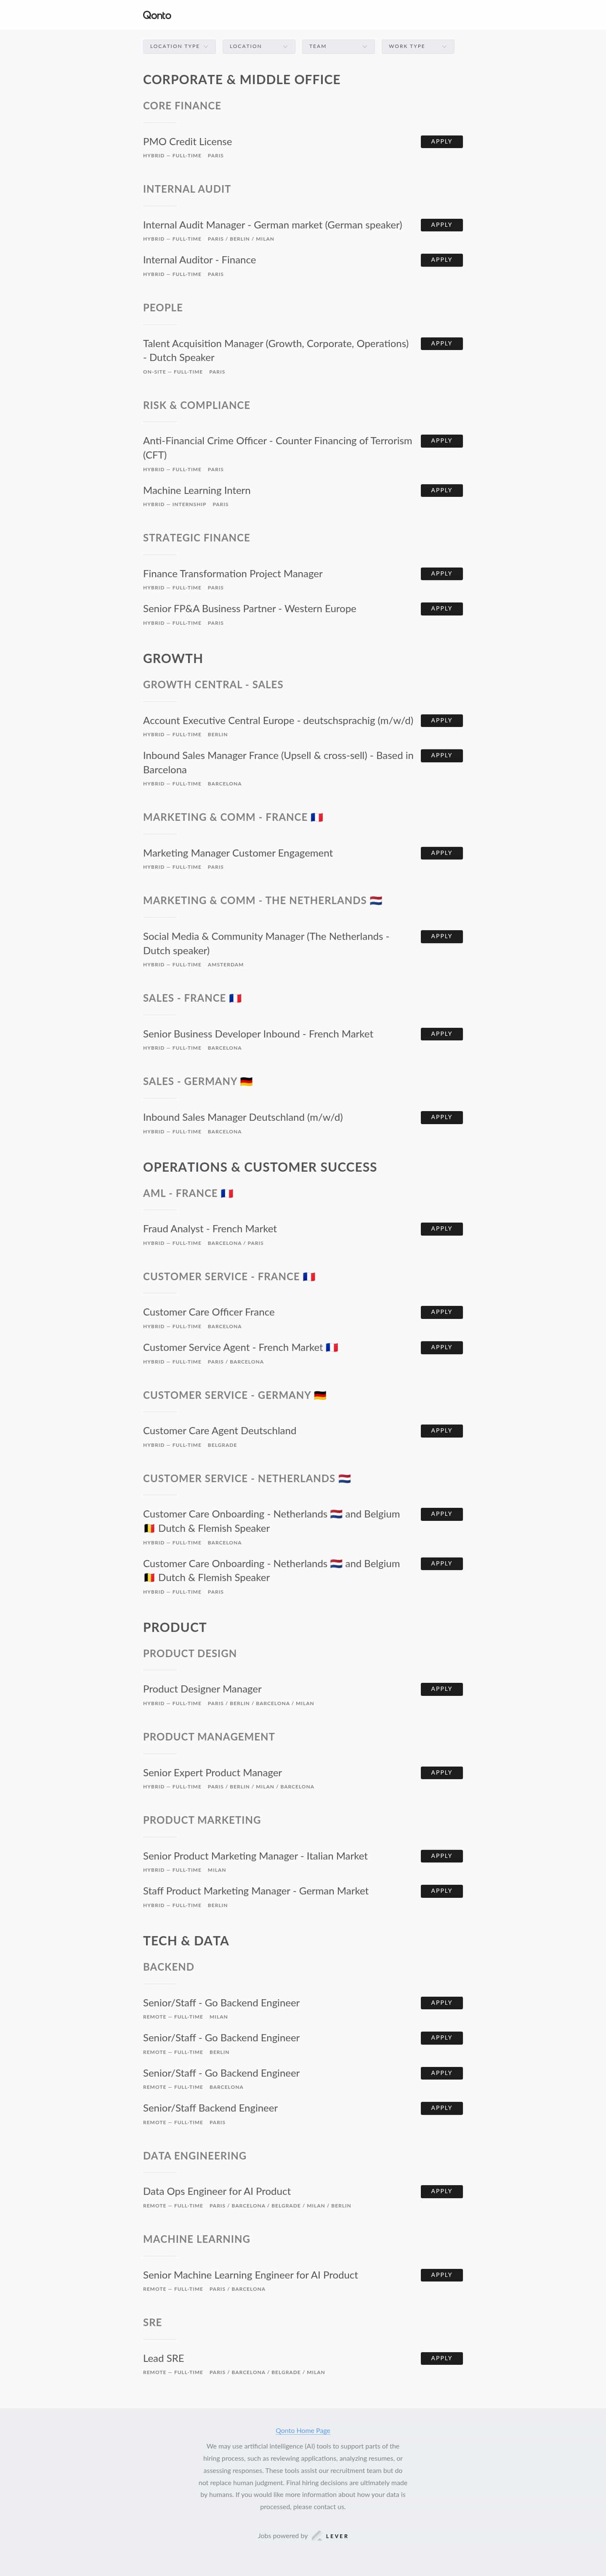The width and height of the screenshot is (606, 2576).
Task: Open the Senior Expert Product Manager listing
Action: [x=212, y=1772]
